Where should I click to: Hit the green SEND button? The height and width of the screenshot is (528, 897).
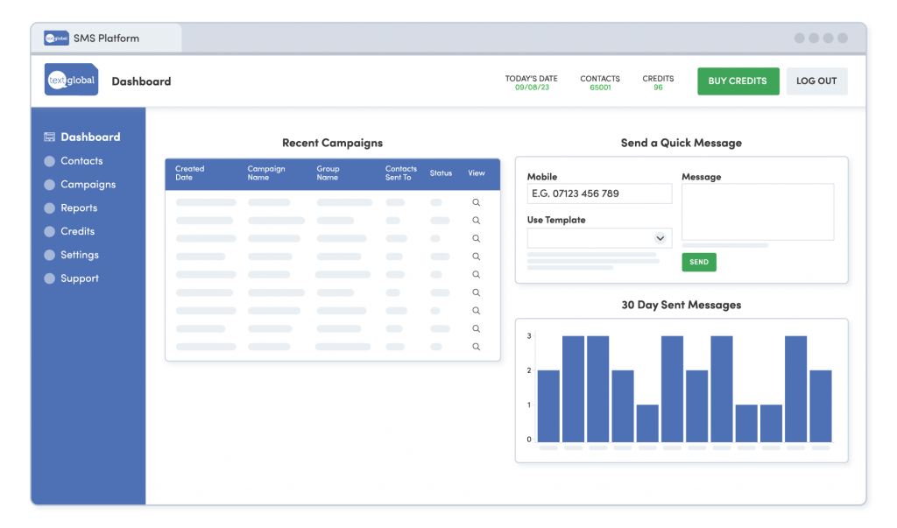coord(699,262)
